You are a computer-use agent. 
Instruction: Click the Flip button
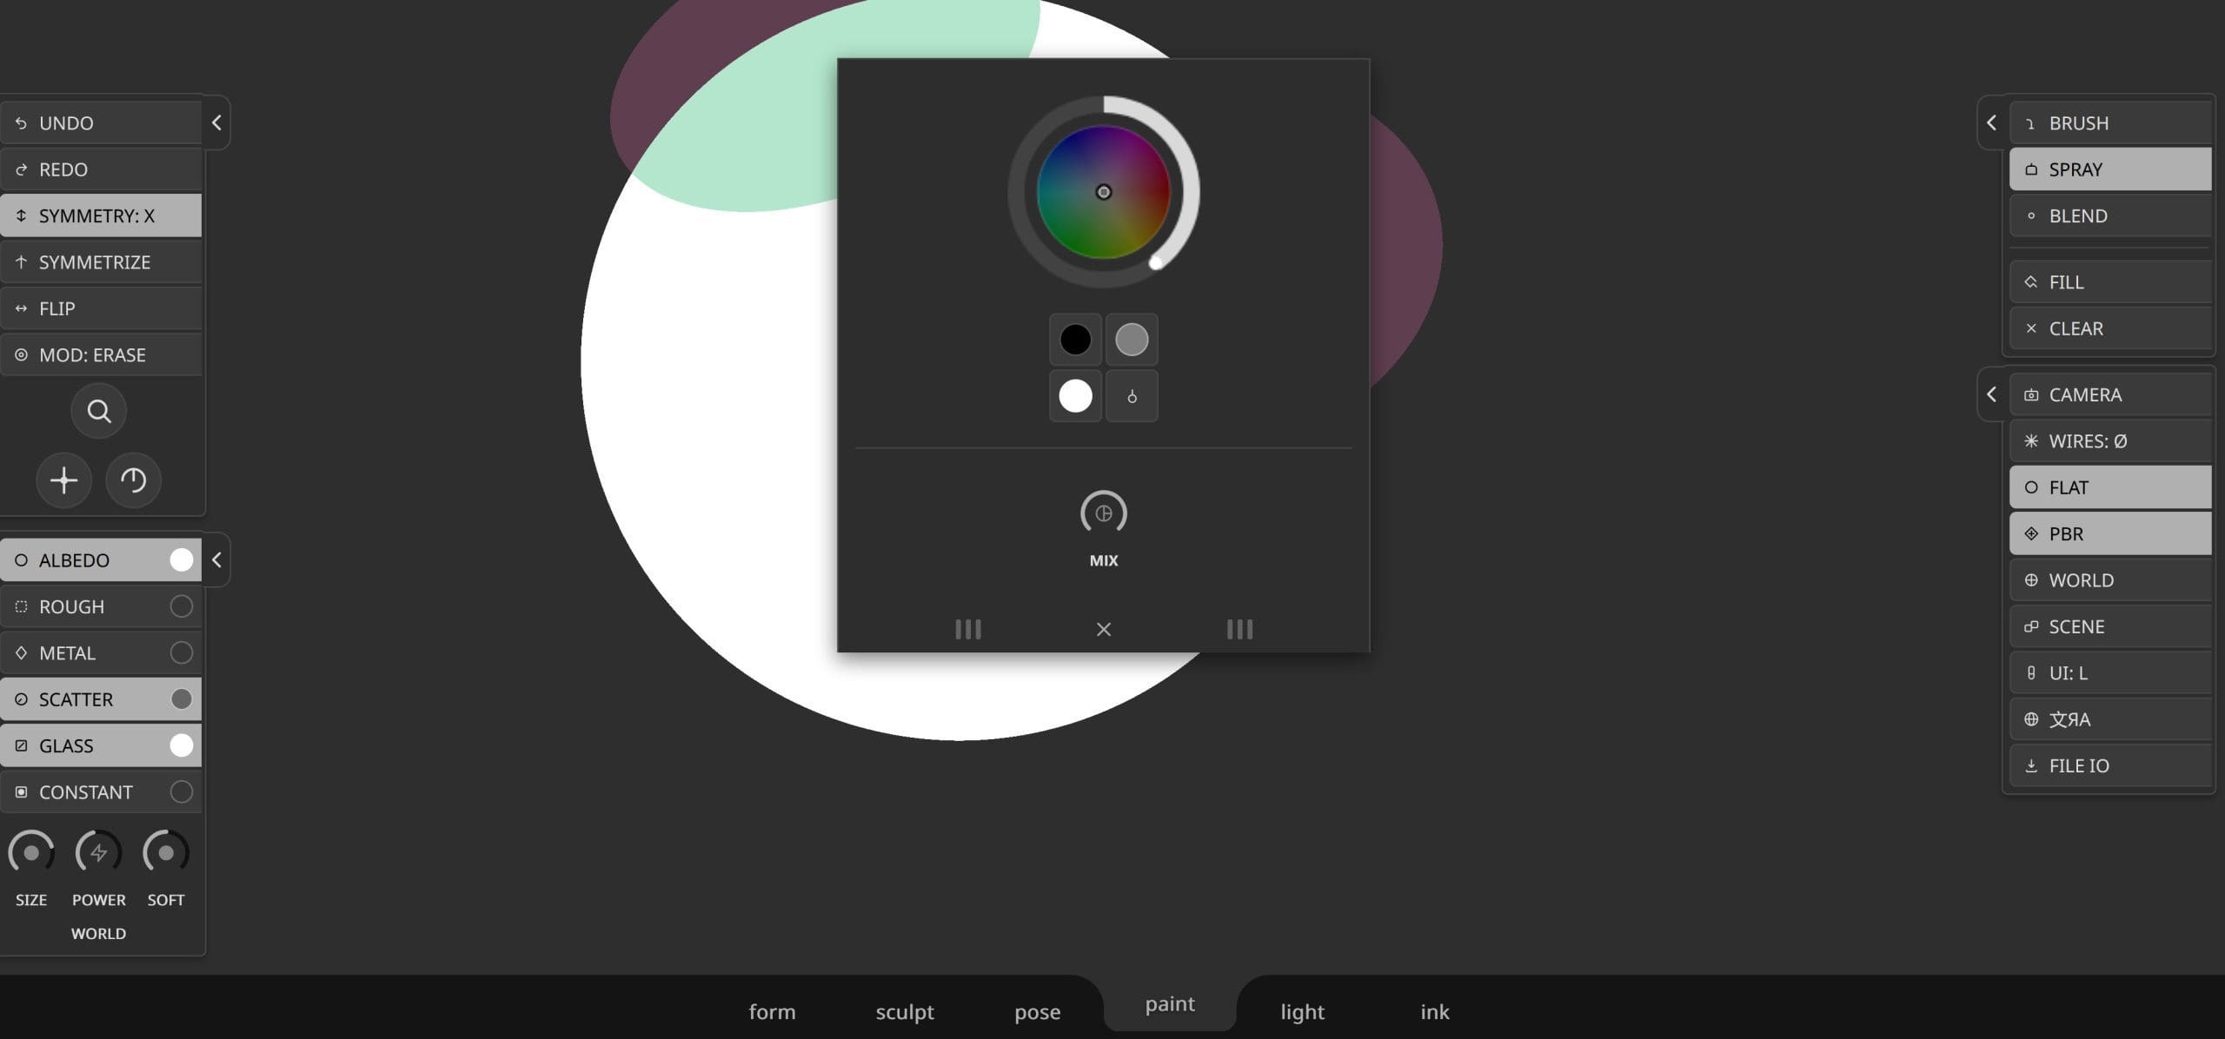(x=101, y=308)
